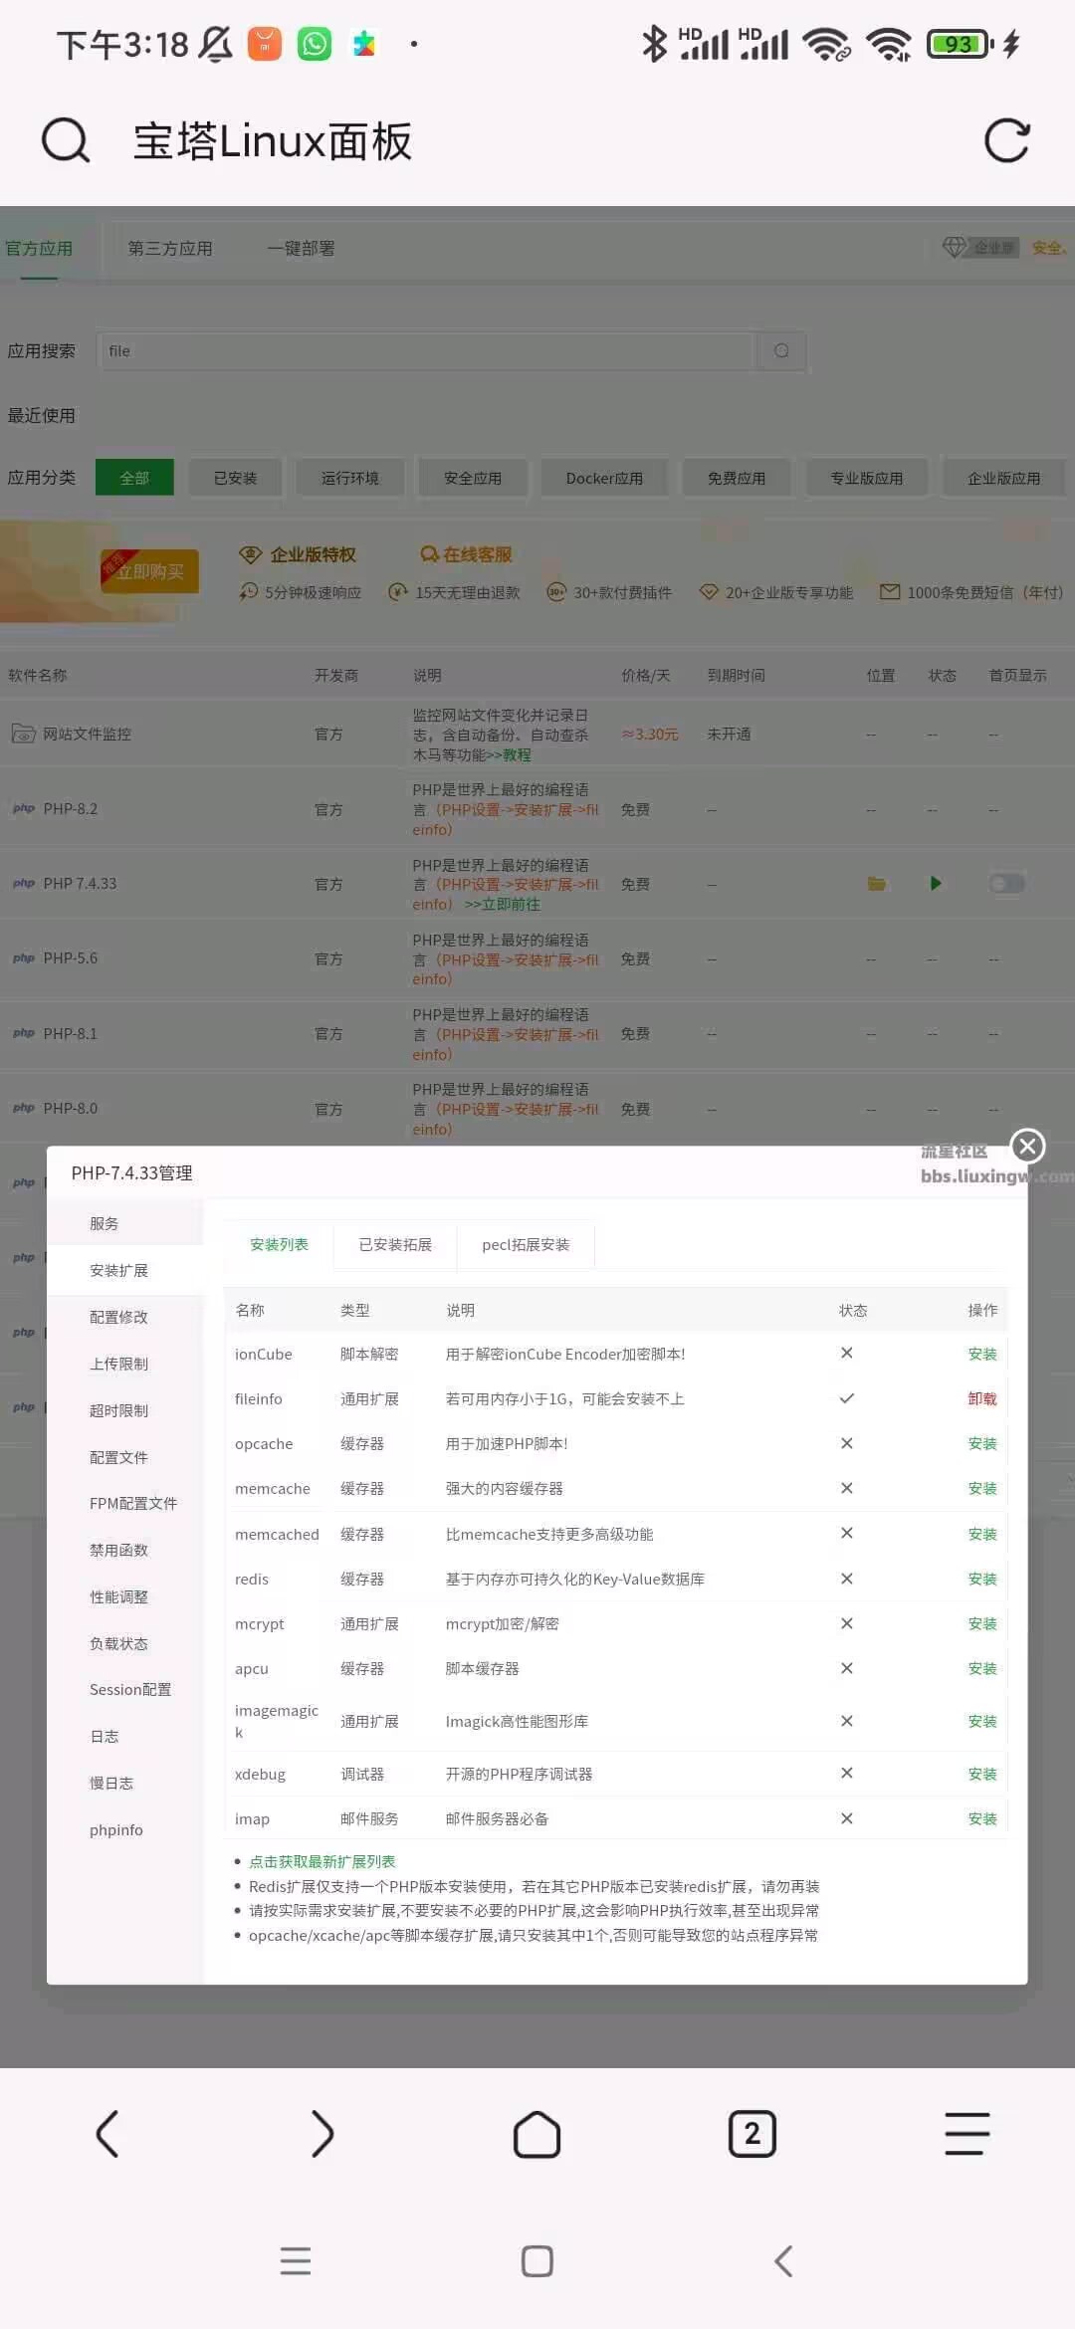Image resolution: width=1075 pixels, height=2329 pixels.
Task: Click >>立即前往 link in PHP 7.4.33 row
Action: [x=503, y=905]
